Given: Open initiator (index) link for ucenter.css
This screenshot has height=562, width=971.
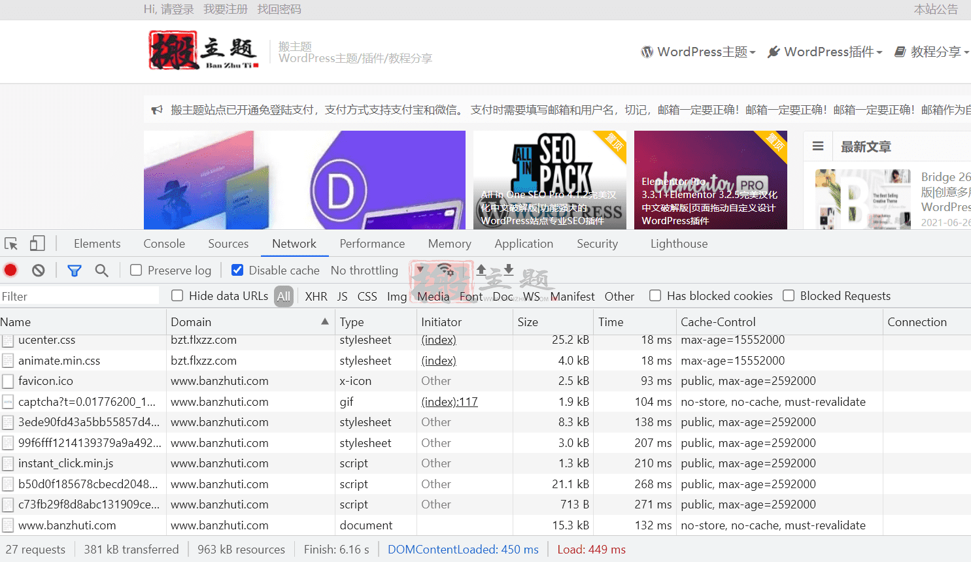Looking at the screenshot, I should (x=439, y=340).
